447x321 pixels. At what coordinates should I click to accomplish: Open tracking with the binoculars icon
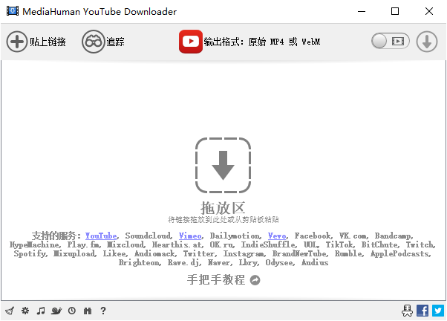coord(93,42)
